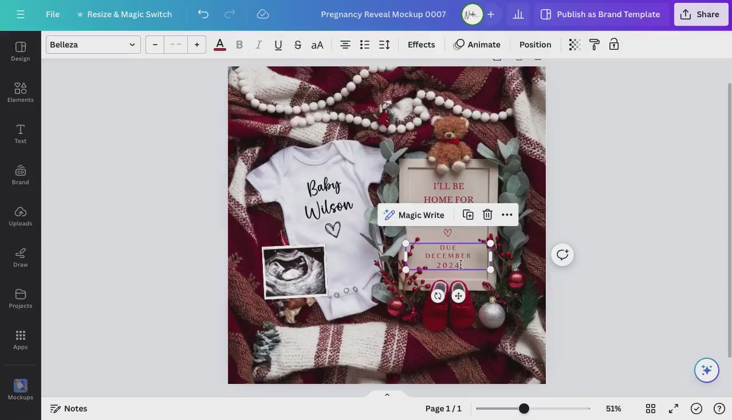Viewport: 732px width, 420px height.
Task: Select the ultrasound photo on the canvas
Action: click(294, 272)
